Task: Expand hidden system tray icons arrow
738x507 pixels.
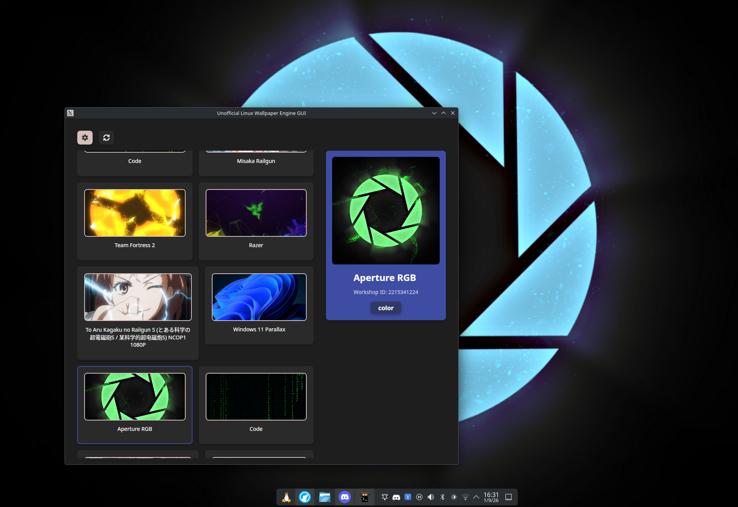Action: (476, 497)
